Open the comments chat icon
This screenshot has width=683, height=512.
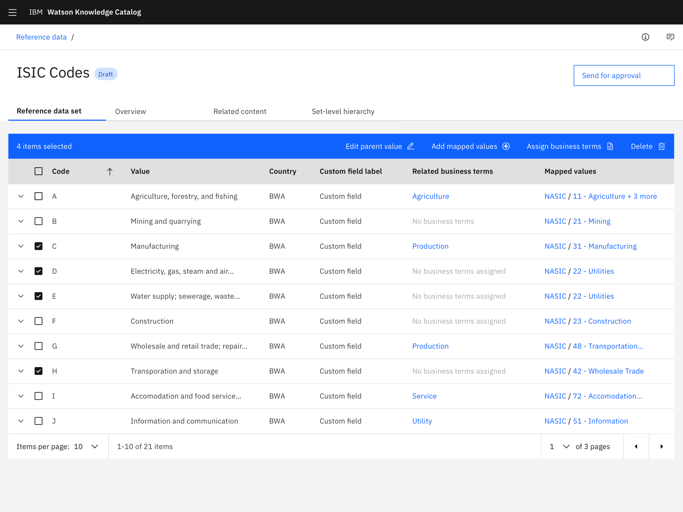pos(670,37)
